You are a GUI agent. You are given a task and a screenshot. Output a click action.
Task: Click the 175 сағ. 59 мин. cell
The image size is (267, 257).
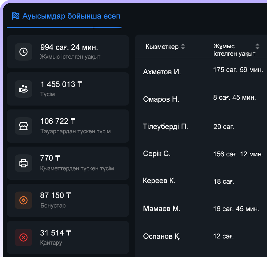(x=238, y=70)
